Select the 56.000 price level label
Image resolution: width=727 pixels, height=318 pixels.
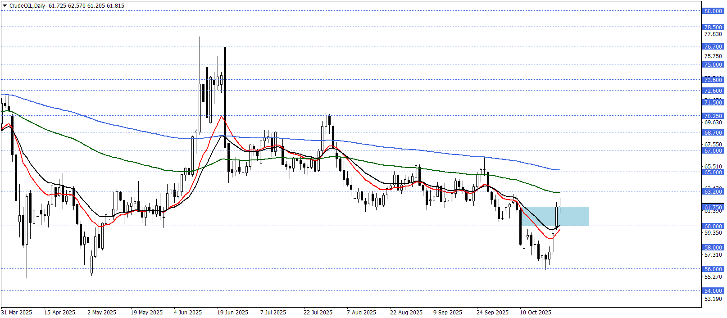[713, 269]
